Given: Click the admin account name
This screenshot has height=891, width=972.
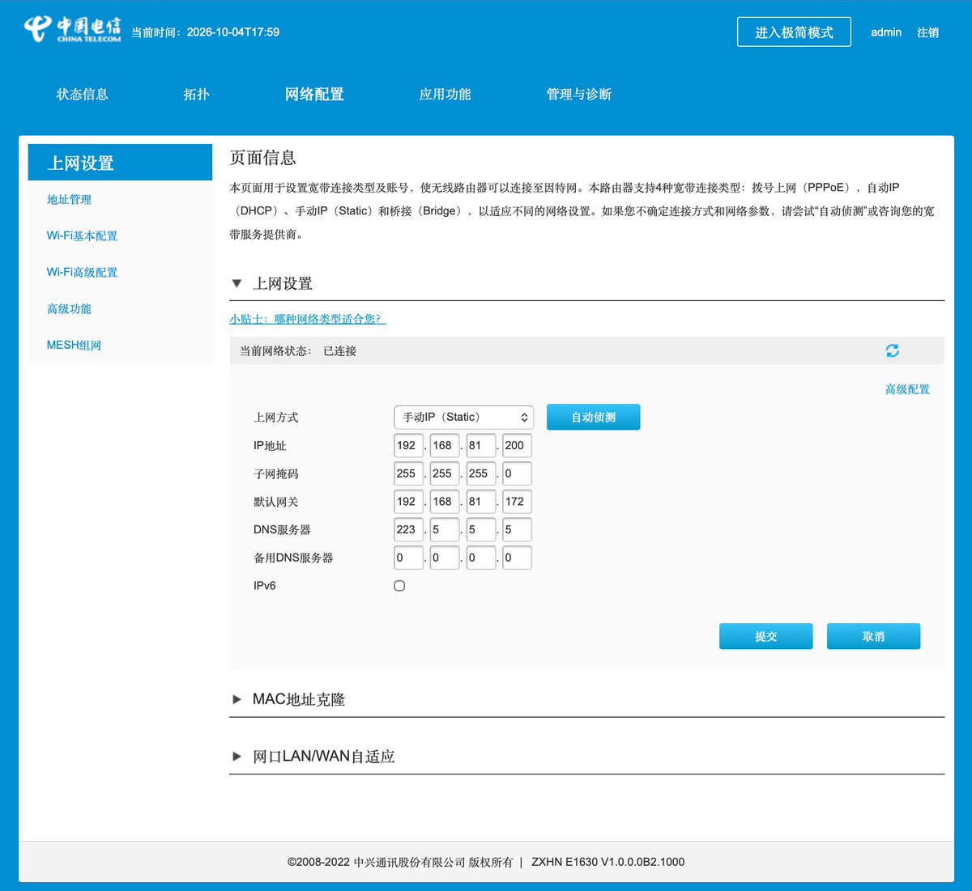Looking at the screenshot, I should click(886, 32).
